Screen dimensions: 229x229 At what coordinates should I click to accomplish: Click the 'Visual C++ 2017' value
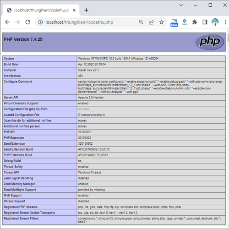89,70
